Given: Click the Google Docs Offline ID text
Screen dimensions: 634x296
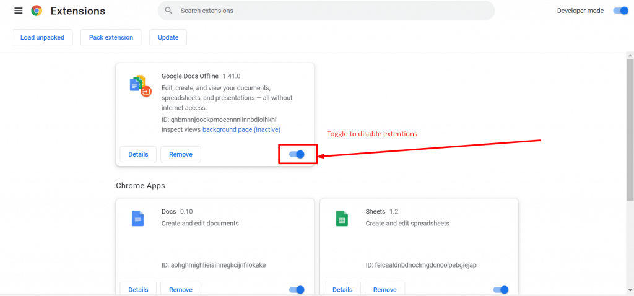Looking at the screenshot, I should point(219,120).
